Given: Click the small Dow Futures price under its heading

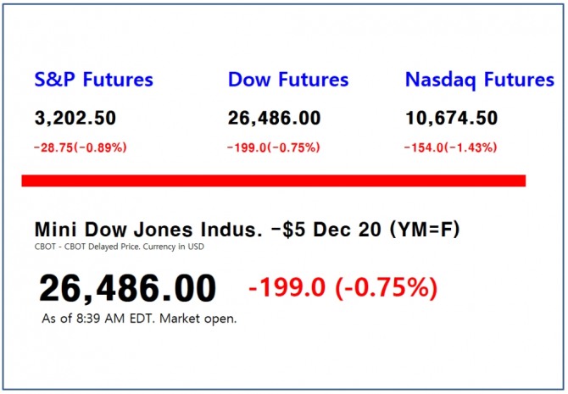Looking at the screenshot, I should pyautogui.click(x=274, y=119).
